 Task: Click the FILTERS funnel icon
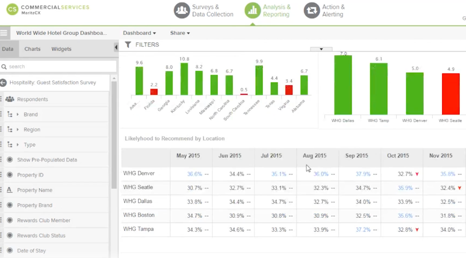click(x=128, y=45)
